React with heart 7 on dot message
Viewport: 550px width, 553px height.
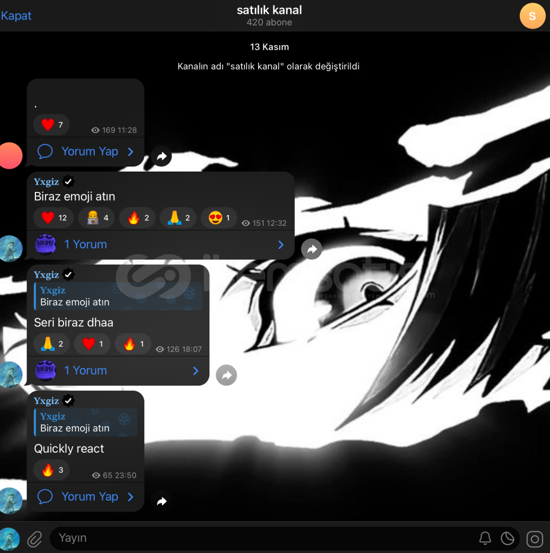tap(52, 124)
